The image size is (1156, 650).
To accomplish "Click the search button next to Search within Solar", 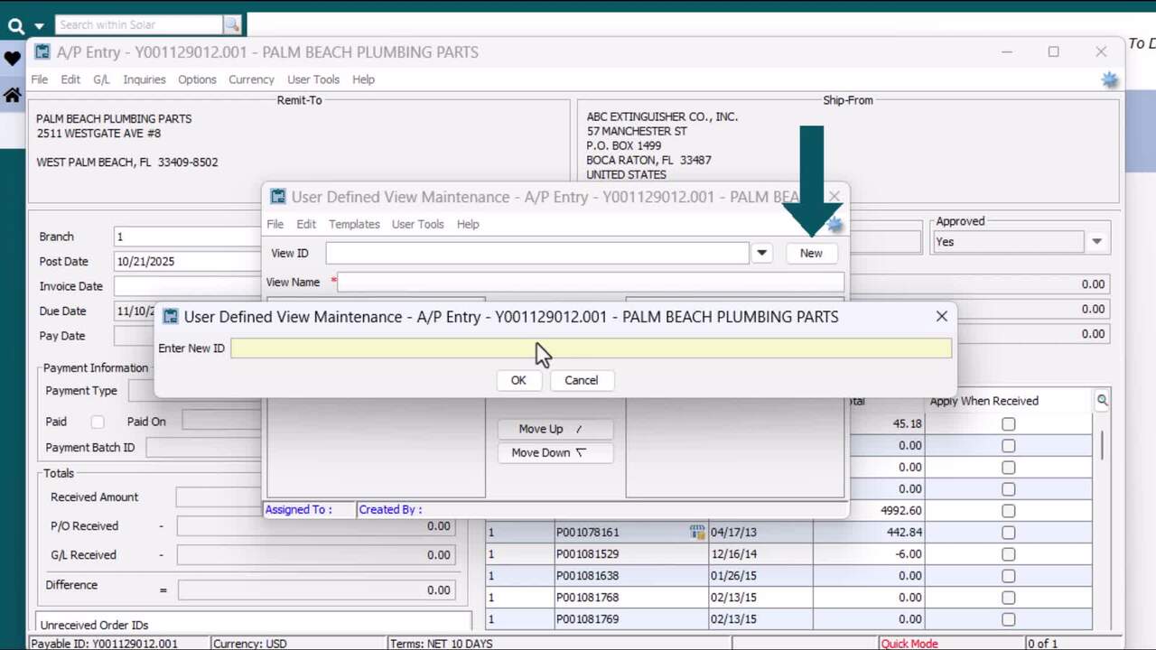I will tap(232, 25).
